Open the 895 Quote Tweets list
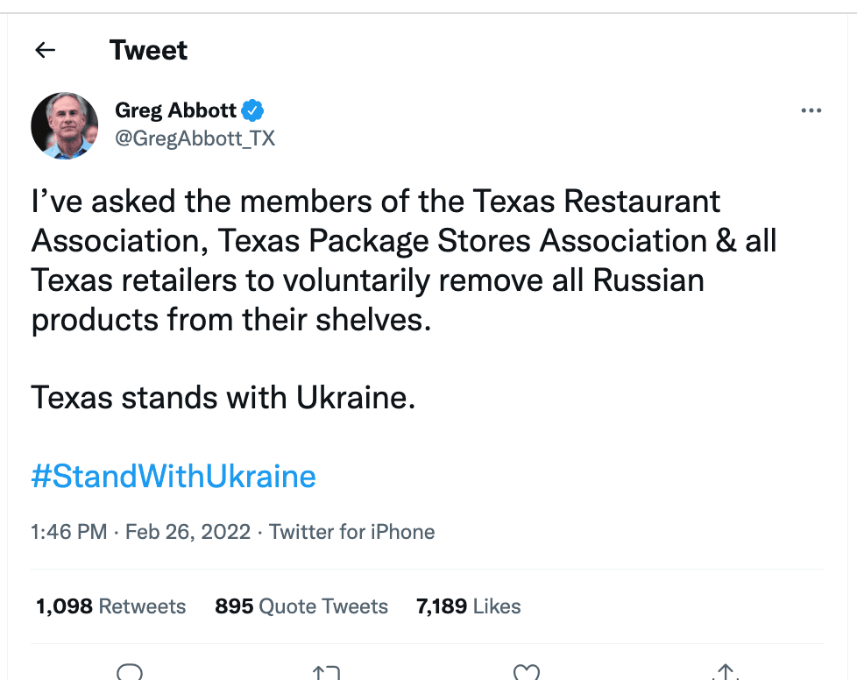The height and width of the screenshot is (680, 857). pos(301,606)
